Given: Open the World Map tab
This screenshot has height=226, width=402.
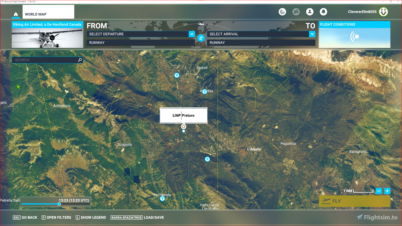Looking at the screenshot, I should click(x=48, y=12).
